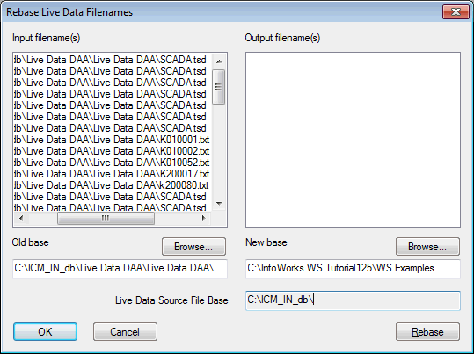This screenshot has width=474, height=354.
Task: Click the horizontal scrollbar right arrow
Action: tap(204, 218)
